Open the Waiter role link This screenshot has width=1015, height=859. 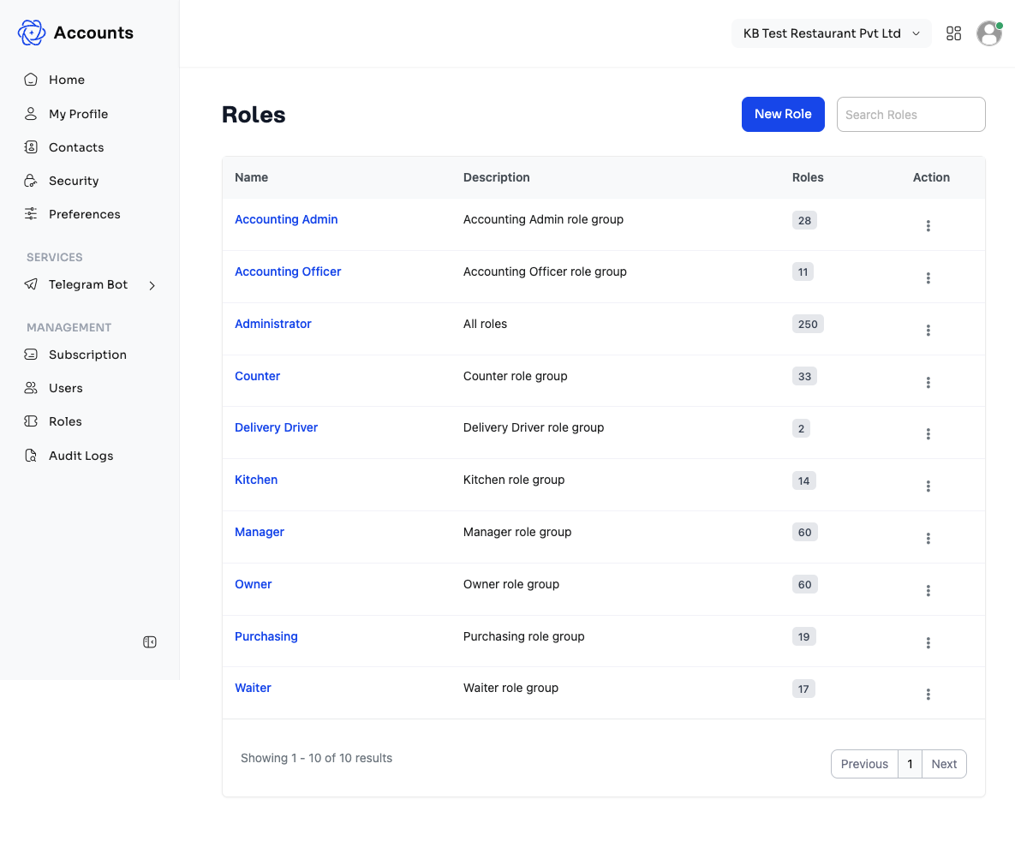pos(253,688)
